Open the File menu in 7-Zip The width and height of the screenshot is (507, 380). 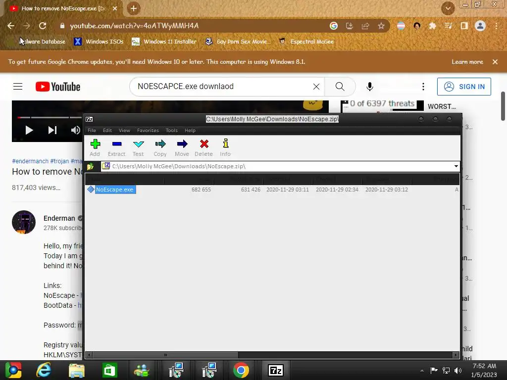point(92,131)
